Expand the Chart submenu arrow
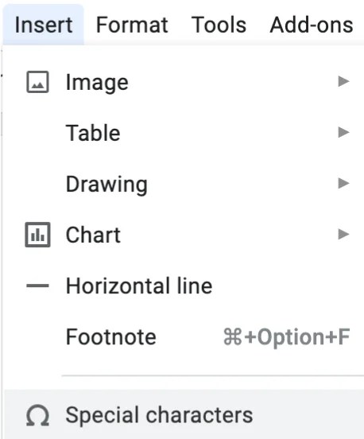Screen dimensions: 364x439 pos(343,234)
